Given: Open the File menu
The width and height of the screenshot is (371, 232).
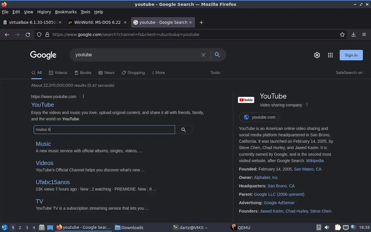Looking at the screenshot, I should [x=5, y=12].
